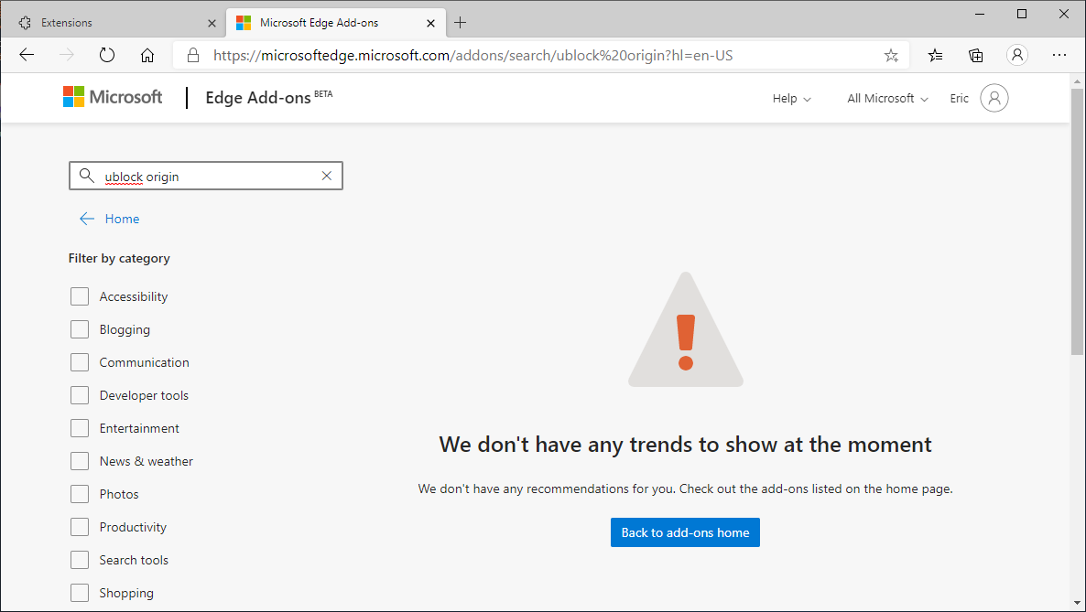Open a new browser tab

click(461, 22)
